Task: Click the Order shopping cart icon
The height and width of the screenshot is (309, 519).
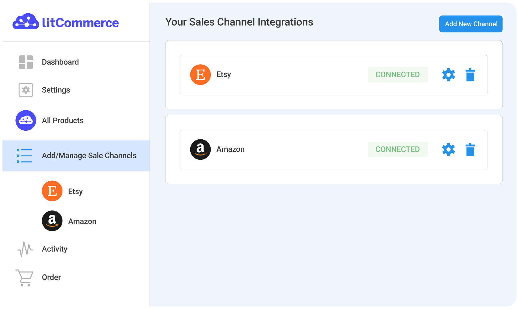Action: [24, 277]
